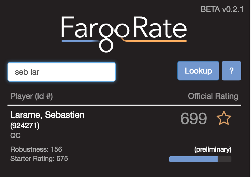Screen dimensions: 251x177
Task: Click the Starter Rating: 675 text
Action: pos(39,158)
